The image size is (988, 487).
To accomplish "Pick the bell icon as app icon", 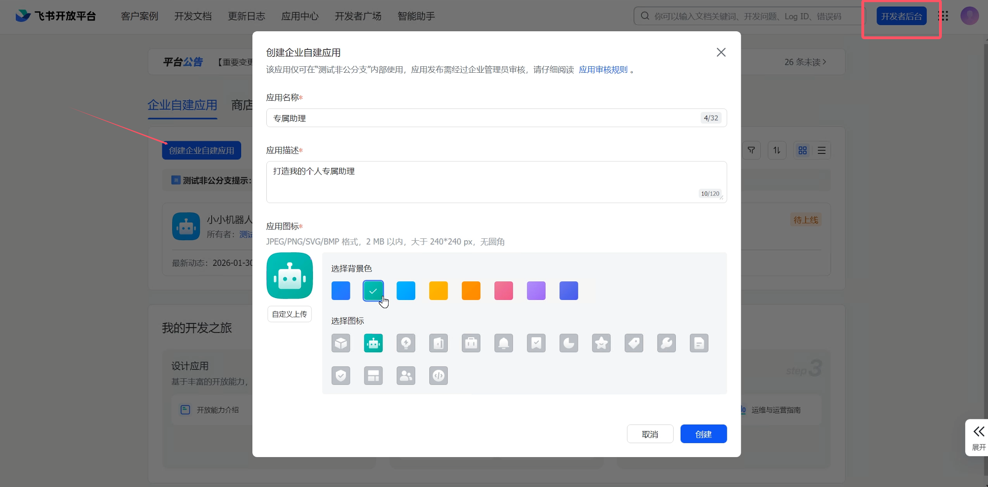I will click(x=504, y=343).
